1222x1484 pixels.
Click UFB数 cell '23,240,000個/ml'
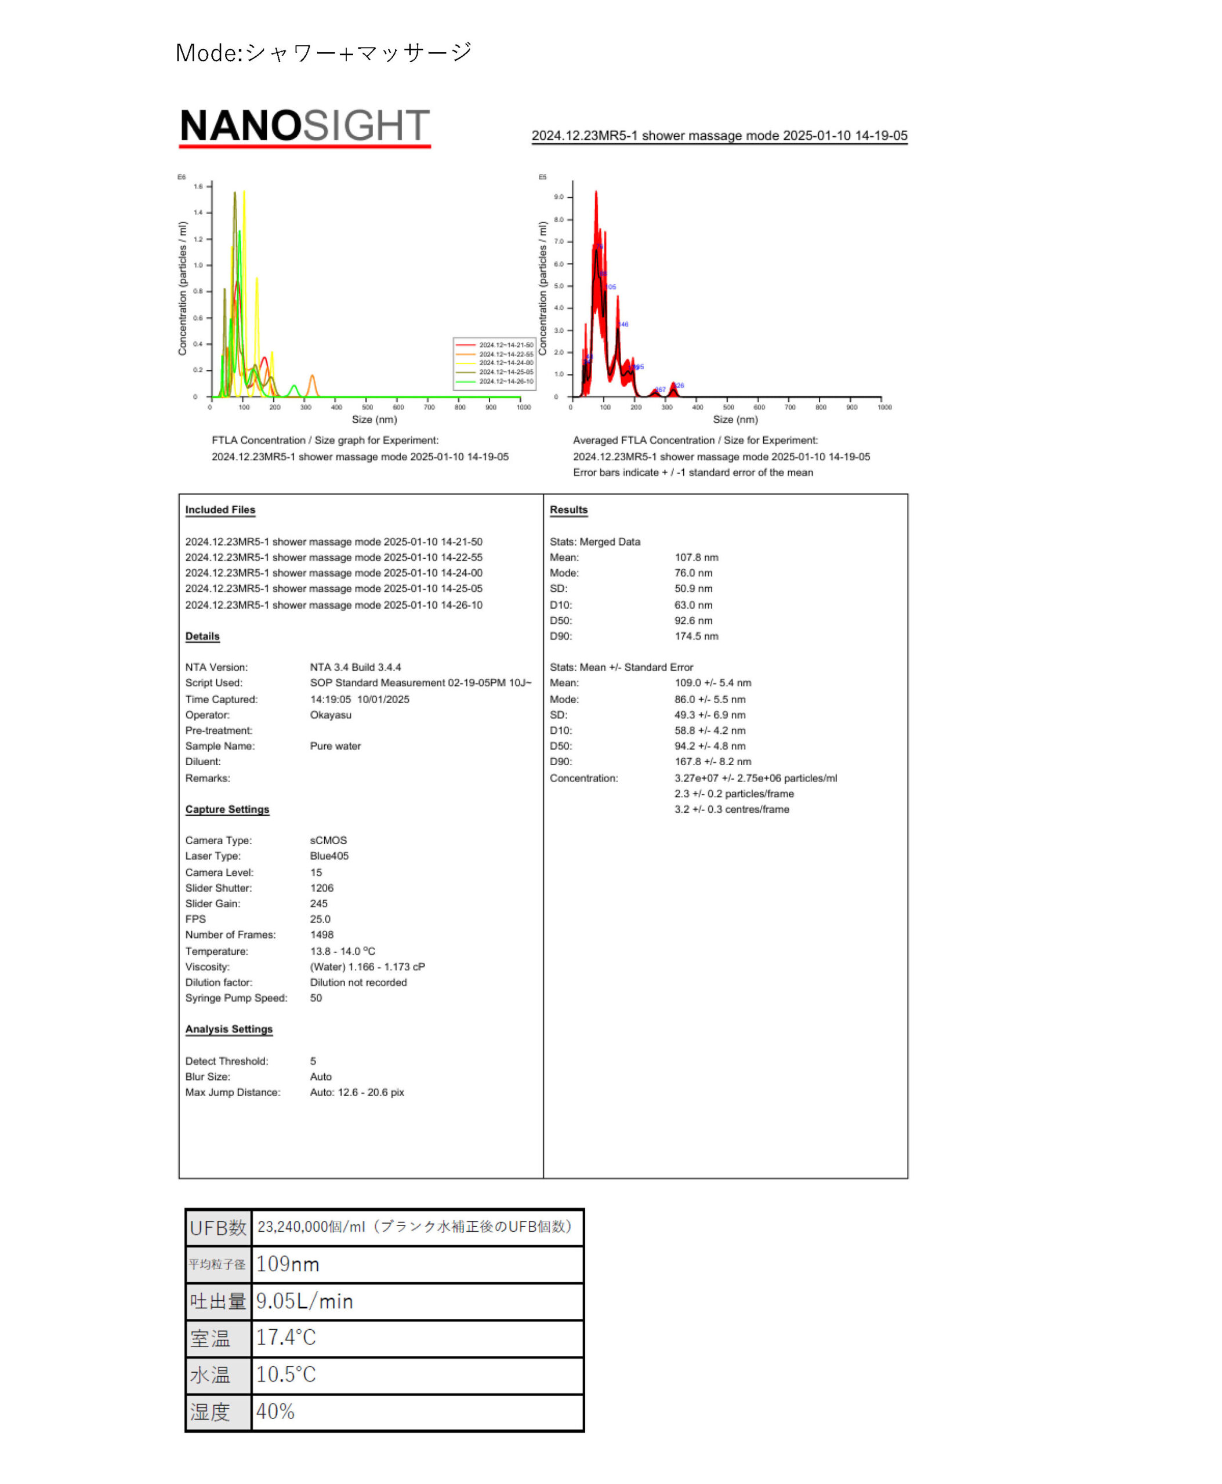(x=418, y=1228)
